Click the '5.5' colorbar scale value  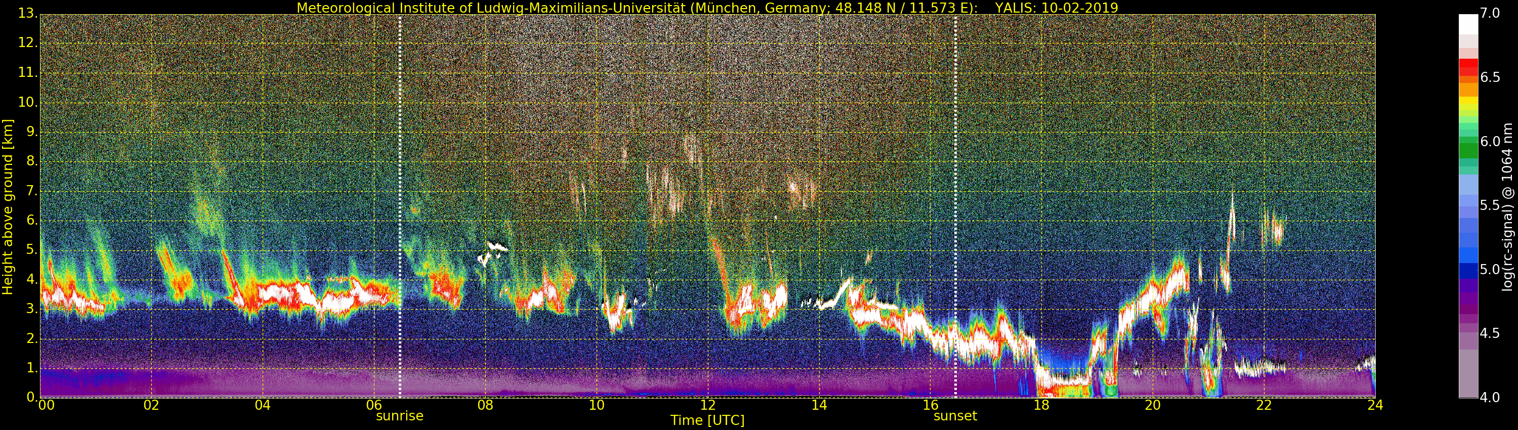[x=1490, y=205]
